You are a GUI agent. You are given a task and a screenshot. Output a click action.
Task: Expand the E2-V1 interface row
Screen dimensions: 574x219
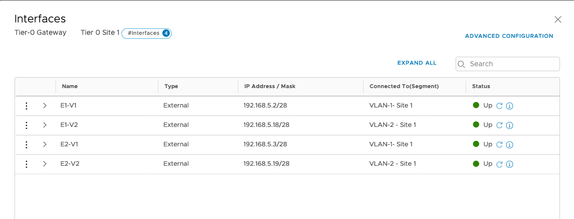pyautogui.click(x=44, y=144)
